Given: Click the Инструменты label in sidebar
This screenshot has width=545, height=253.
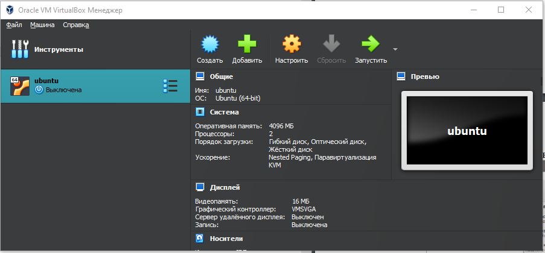Looking at the screenshot, I should (59, 49).
